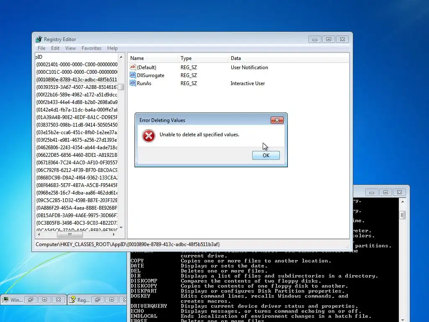Select key {0142e4d1-fb7a-11dc-ba4a in tree

[x=77, y=110]
